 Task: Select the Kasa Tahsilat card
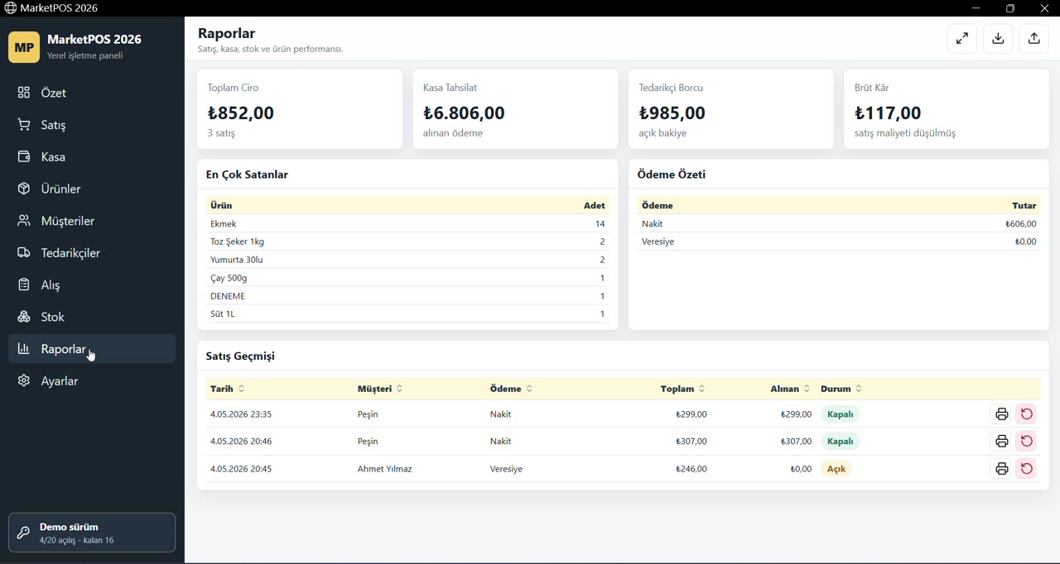coord(516,109)
